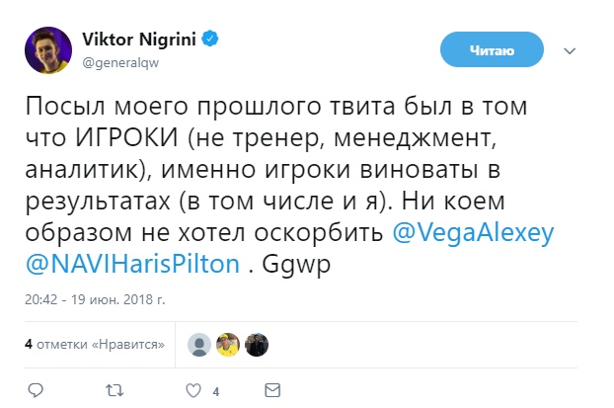The image size is (614, 408).
Task: Open the first gray liker avatar
Action: (x=199, y=344)
